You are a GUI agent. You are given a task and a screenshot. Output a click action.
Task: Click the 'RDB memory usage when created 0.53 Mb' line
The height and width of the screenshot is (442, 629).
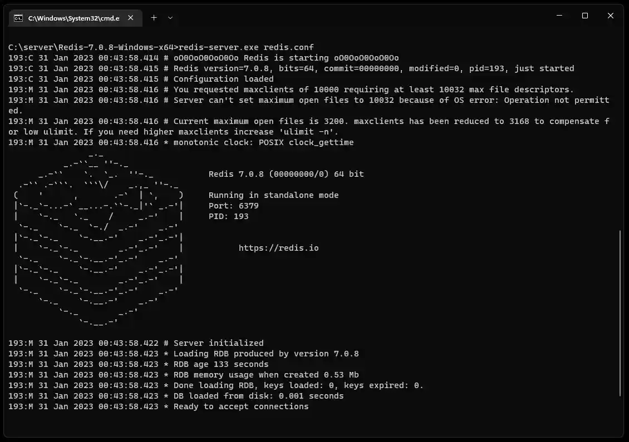183,375
